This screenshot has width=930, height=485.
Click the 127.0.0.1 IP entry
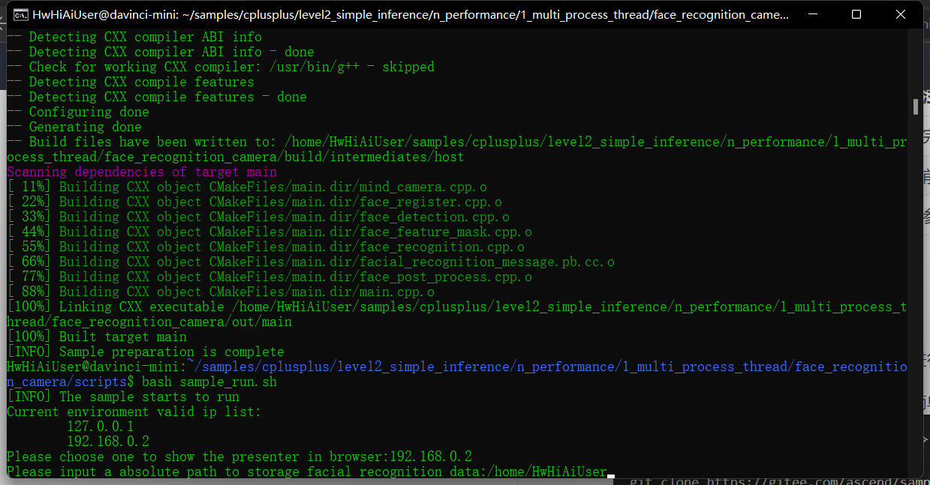click(101, 427)
